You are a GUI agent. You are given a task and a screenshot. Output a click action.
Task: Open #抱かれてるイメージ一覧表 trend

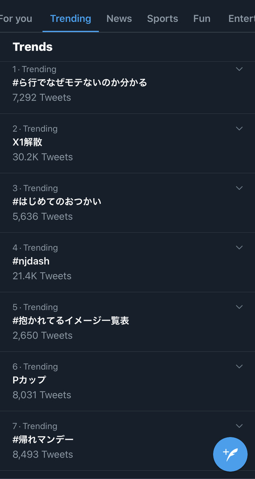tap(128, 322)
